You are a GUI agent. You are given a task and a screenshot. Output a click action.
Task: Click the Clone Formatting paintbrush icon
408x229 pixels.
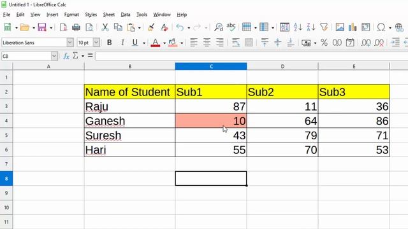click(151, 27)
